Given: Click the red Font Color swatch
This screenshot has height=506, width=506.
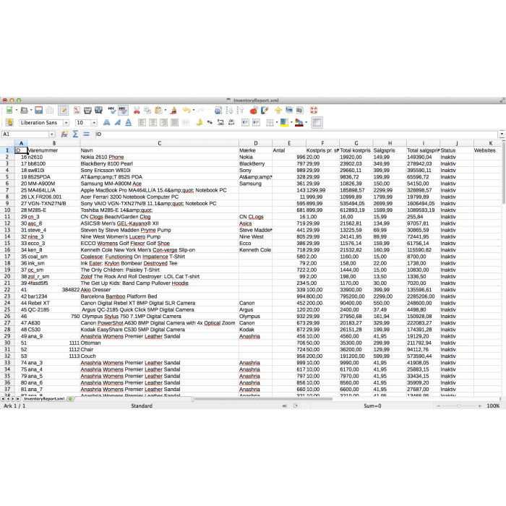Looking at the screenshot, I should click(x=299, y=123).
